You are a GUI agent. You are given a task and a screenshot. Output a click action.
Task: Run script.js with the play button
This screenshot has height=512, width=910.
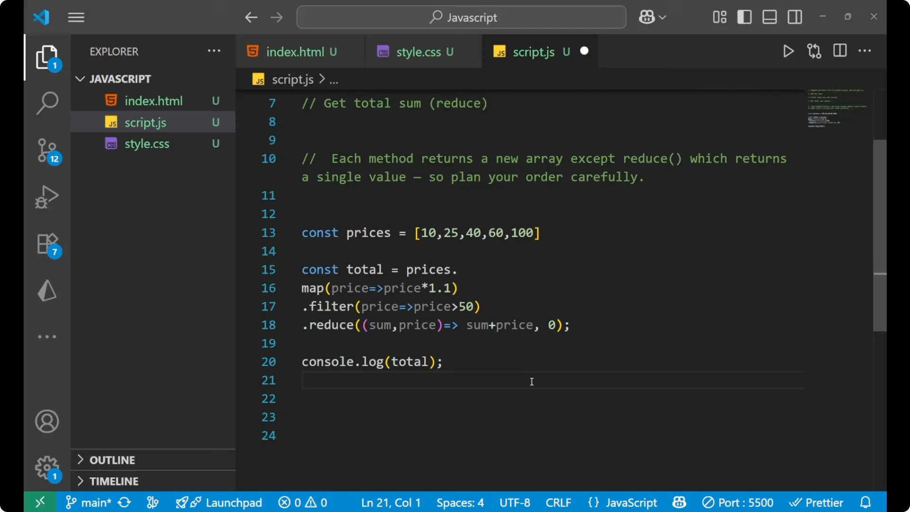[x=788, y=51]
